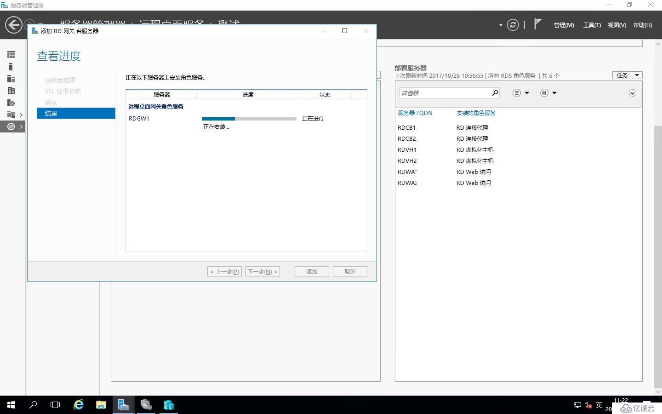The height and width of the screenshot is (414, 662).
Task: Select the RDCB2 server row
Action: click(x=518, y=138)
